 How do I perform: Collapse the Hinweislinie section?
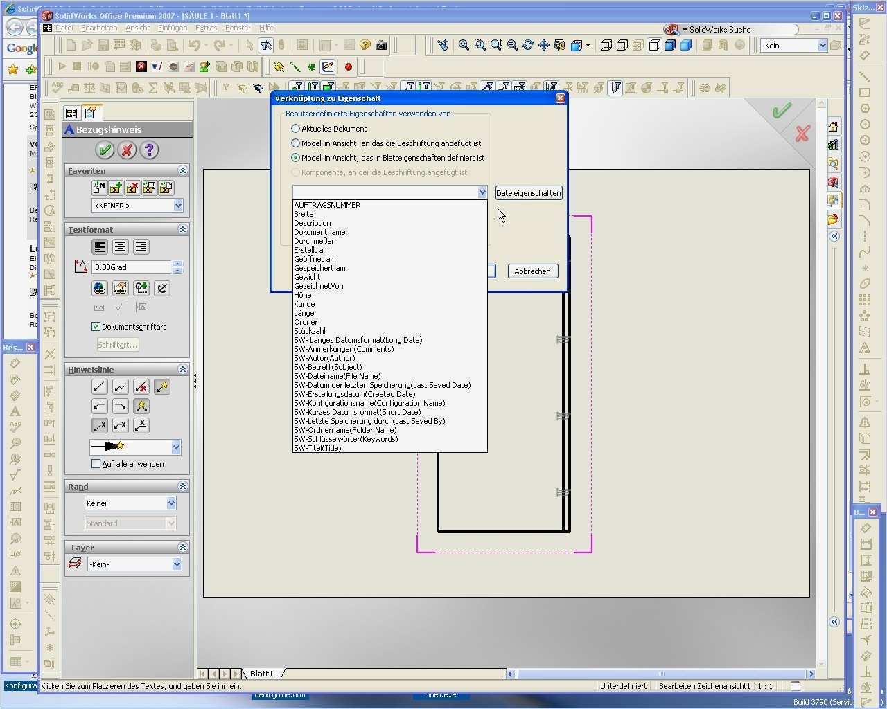click(182, 369)
